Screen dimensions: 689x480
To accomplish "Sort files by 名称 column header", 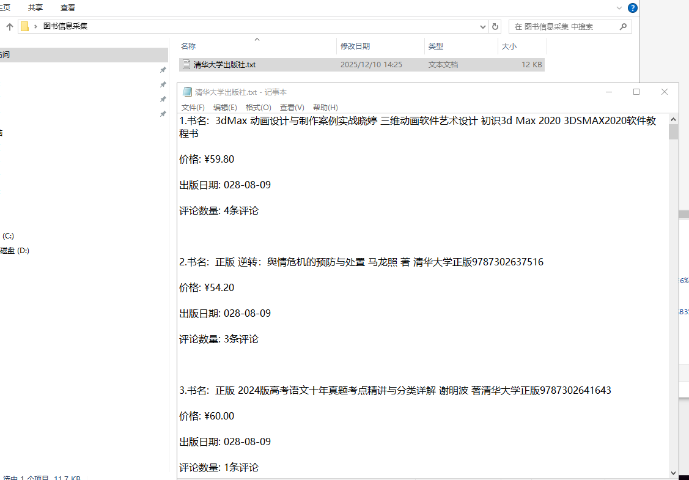I will [x=257, y=46].
